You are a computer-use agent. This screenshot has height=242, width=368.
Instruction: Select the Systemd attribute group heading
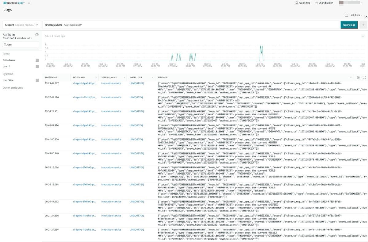click(8, 74)
